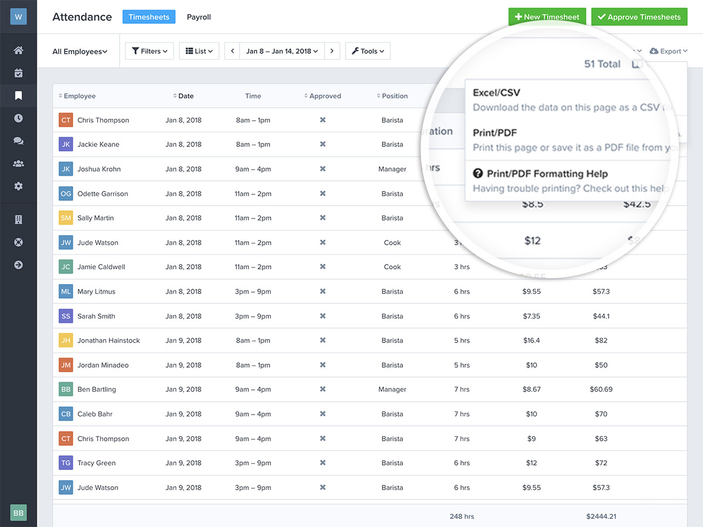
Task: Open the staff group sidebar icon
Action: pos(18,163)
